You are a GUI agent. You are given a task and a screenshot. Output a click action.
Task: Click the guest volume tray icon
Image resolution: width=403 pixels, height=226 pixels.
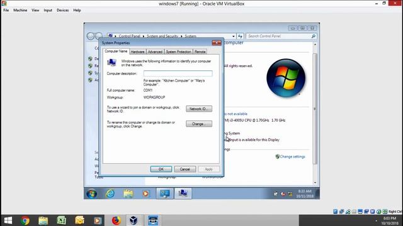point(283,194)
